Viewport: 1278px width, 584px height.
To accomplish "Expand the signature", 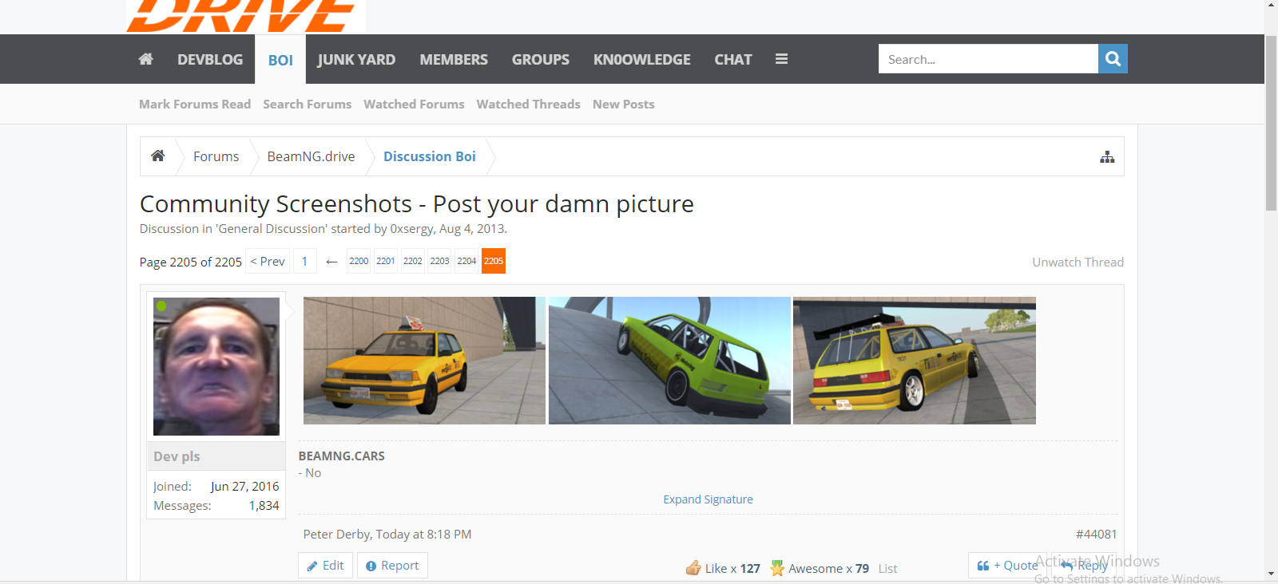I will [708, 499].
